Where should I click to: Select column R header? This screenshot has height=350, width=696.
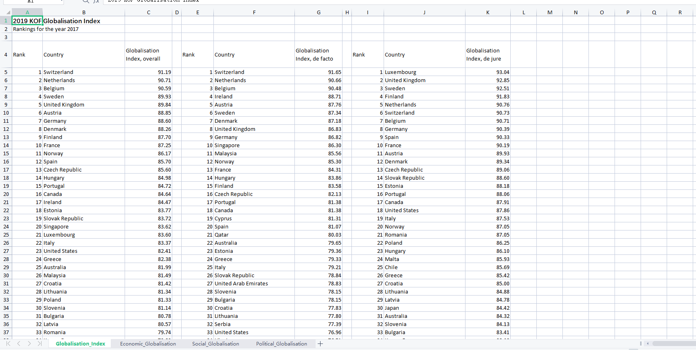pos(680,12)
